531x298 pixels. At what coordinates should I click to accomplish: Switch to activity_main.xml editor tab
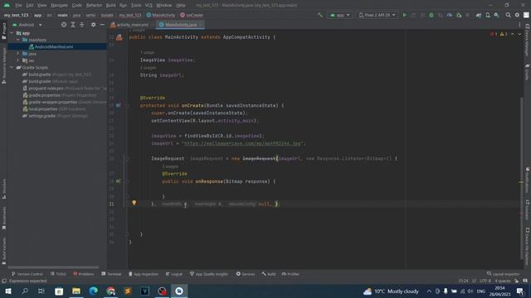(131, 25)
